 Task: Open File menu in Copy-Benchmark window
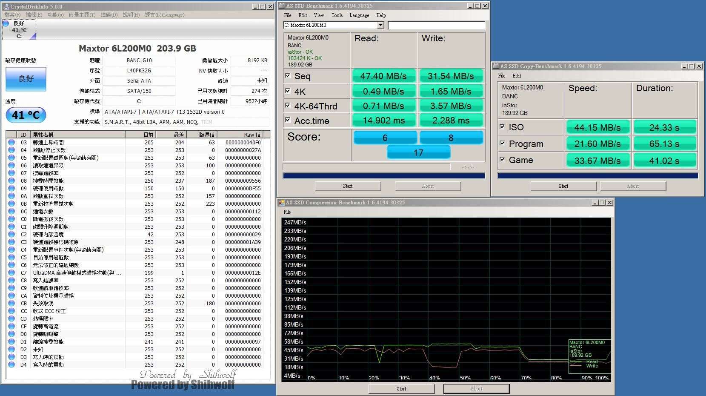tap(502, 76)
